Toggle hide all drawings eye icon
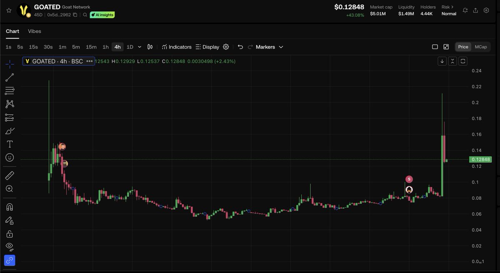The height and width of the screenshot is (273, 500). (9, 247)
